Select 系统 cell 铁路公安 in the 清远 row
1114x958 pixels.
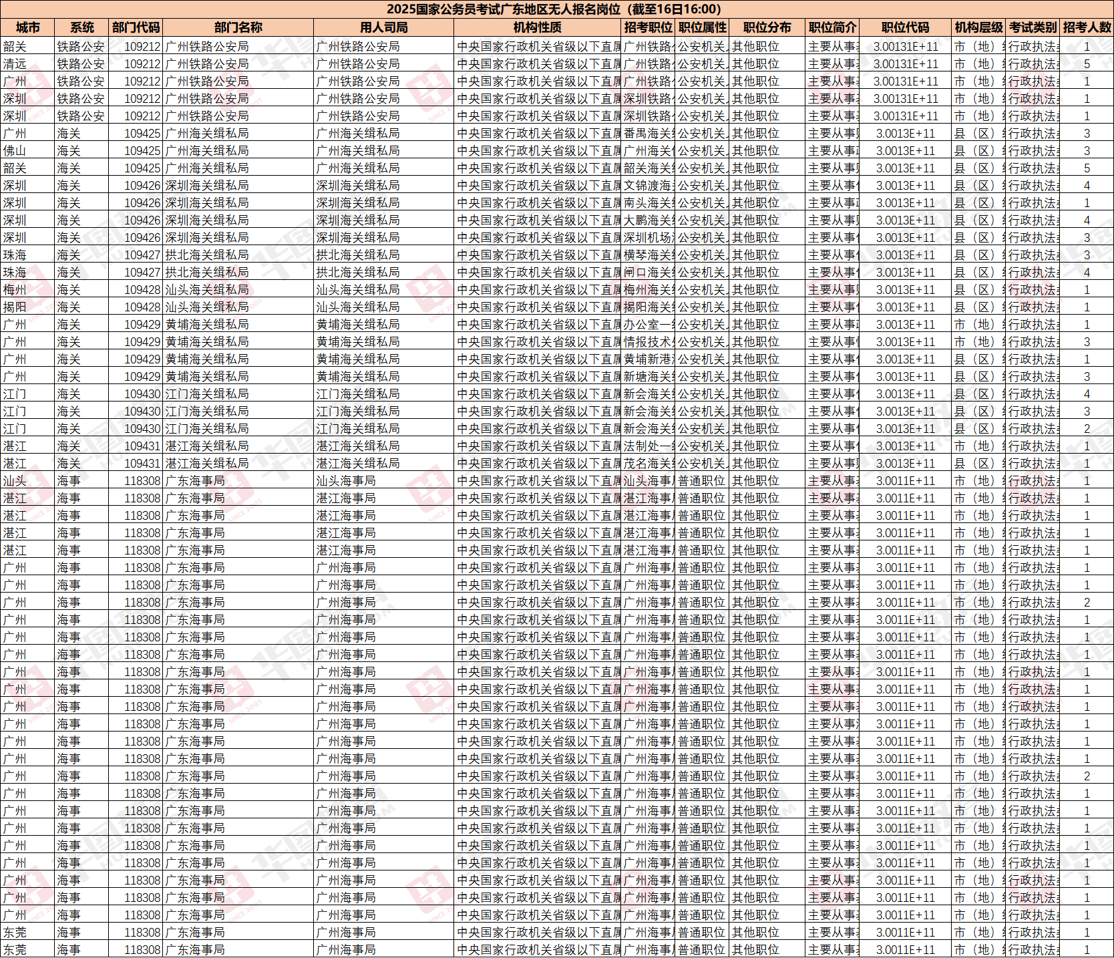click(81, 64)
